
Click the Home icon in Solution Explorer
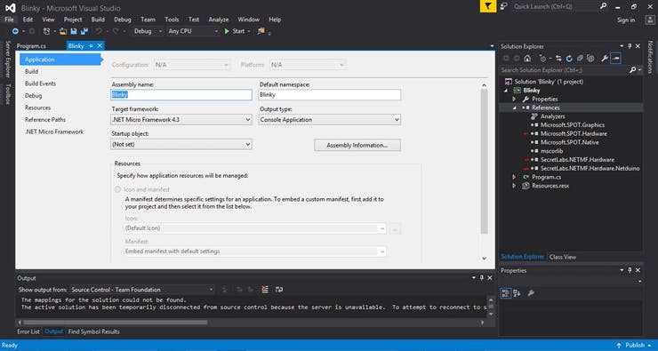[x=527, y=59]
